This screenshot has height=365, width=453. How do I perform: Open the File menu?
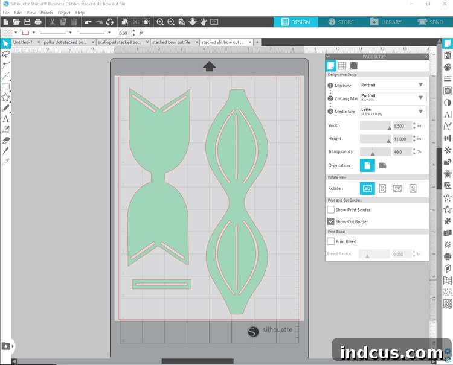click(6, 13)
